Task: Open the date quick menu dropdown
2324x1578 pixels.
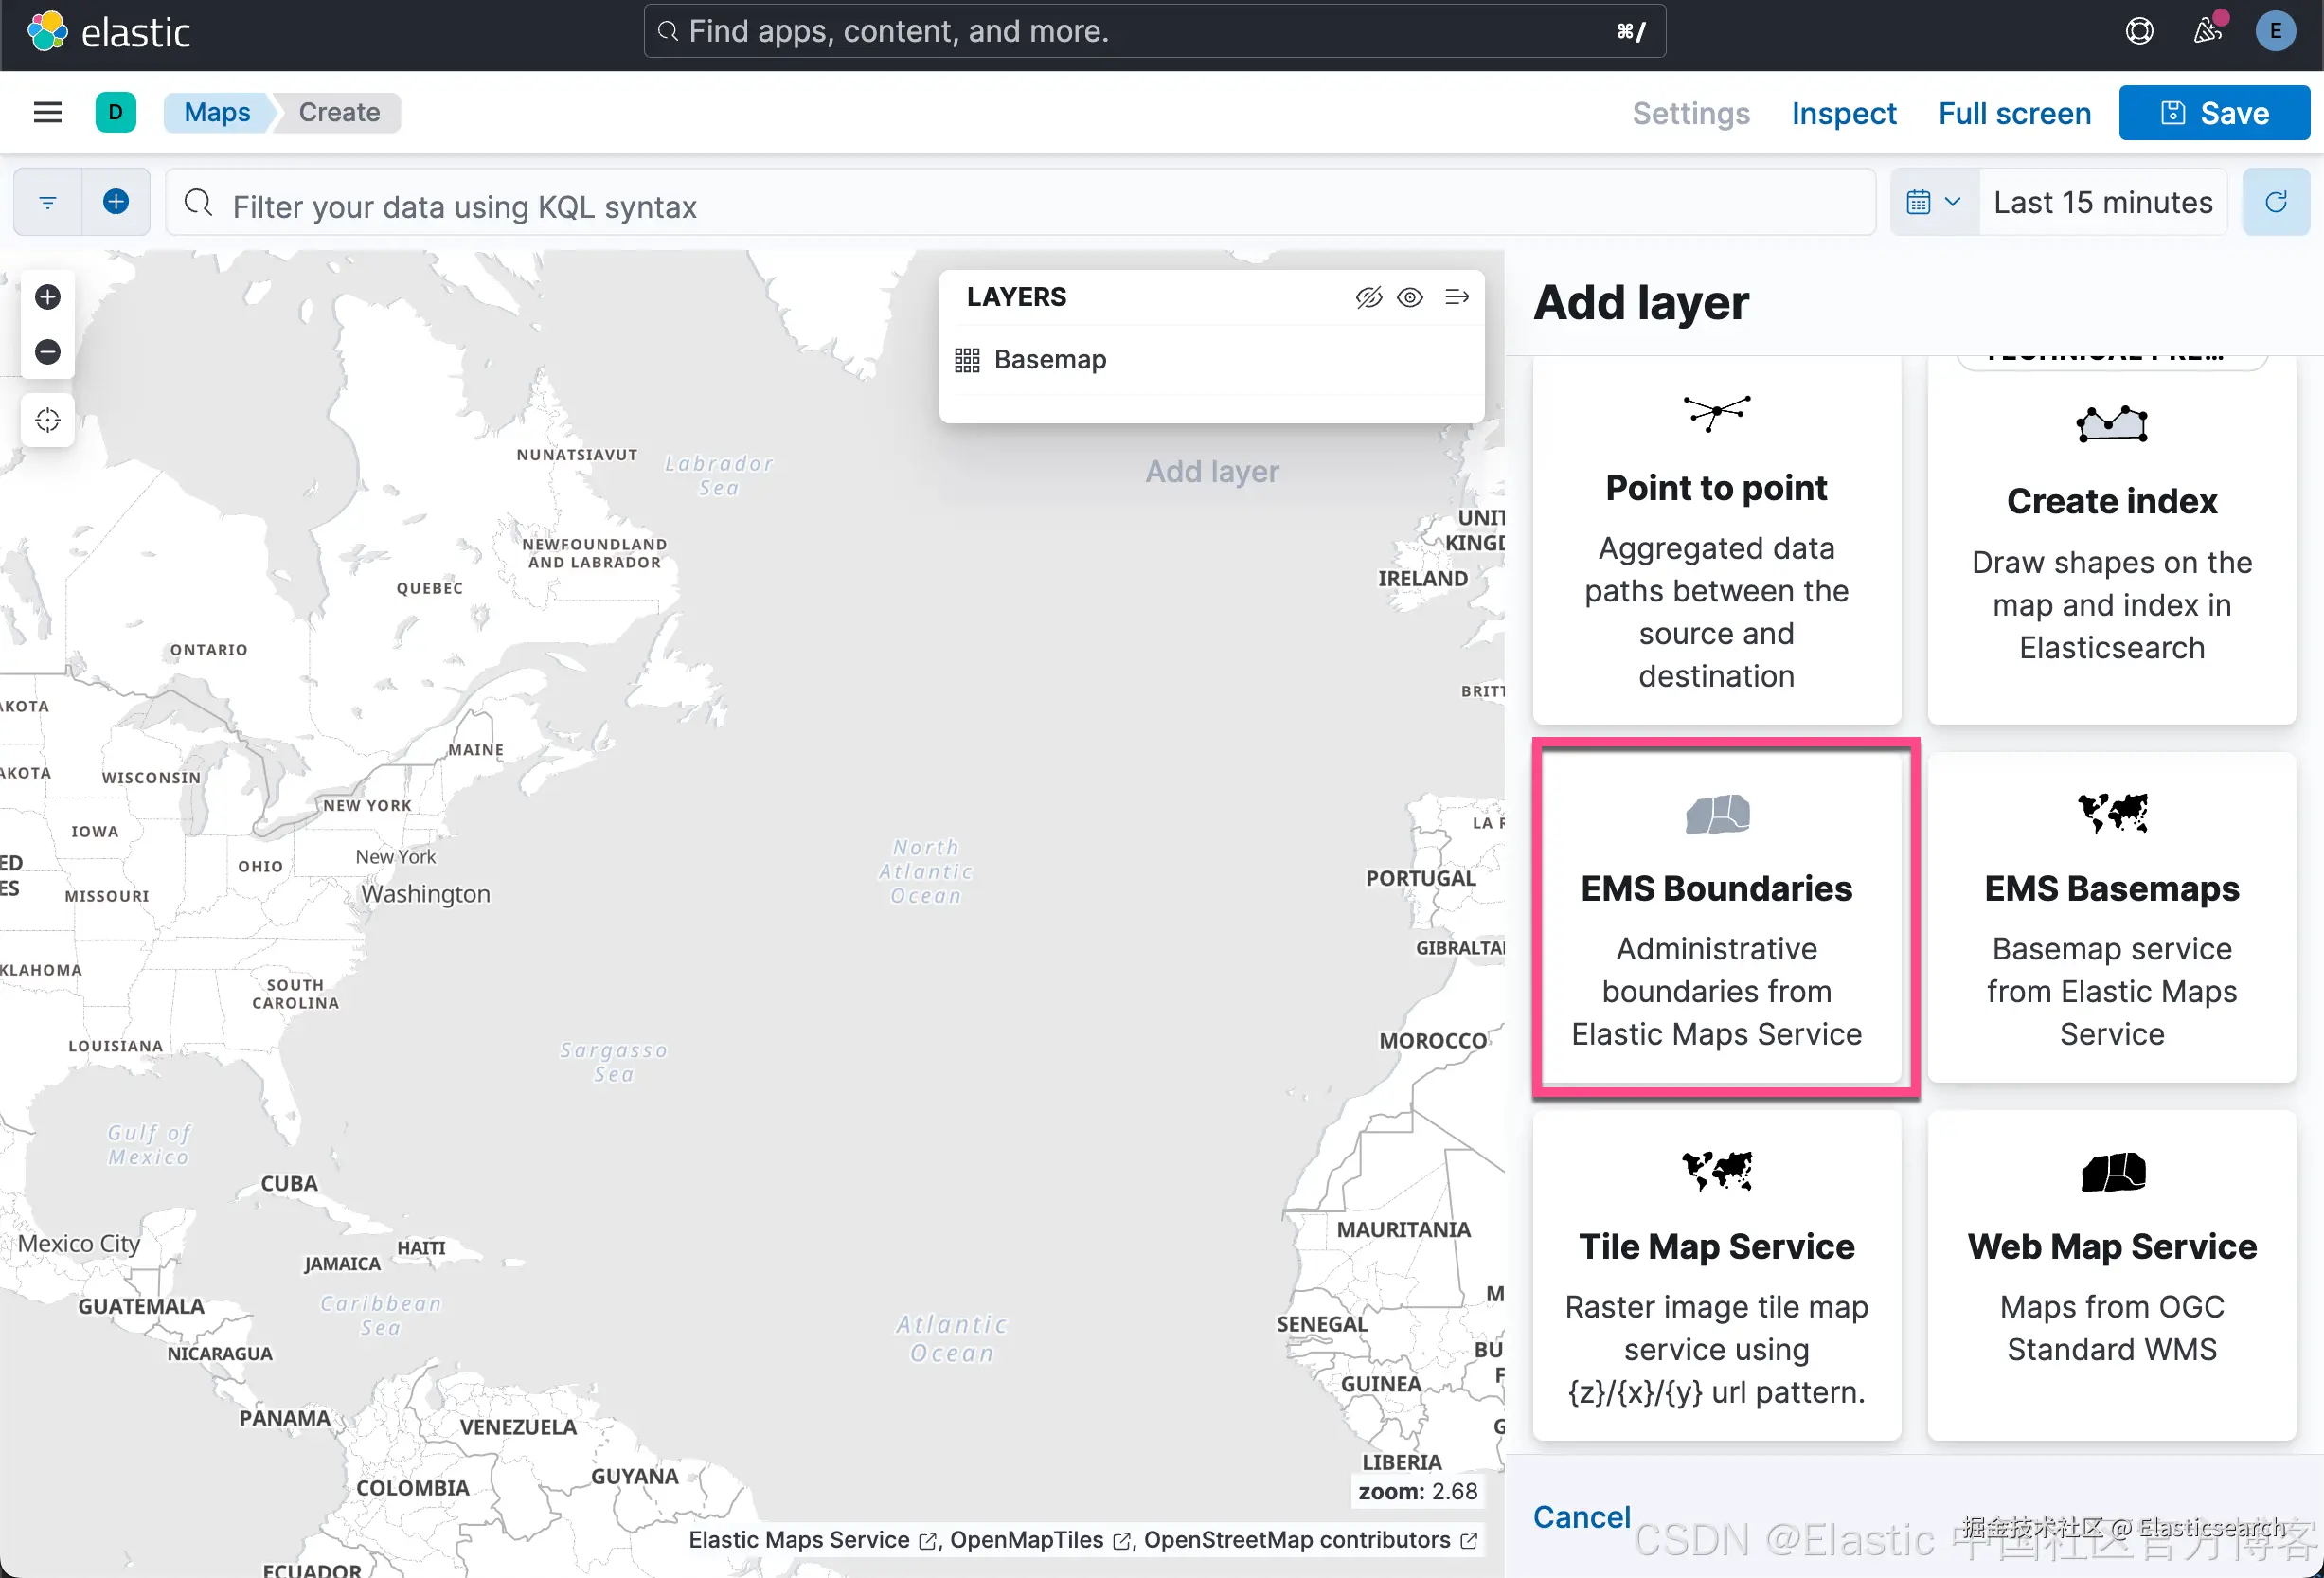Action: coord(1933,202)
